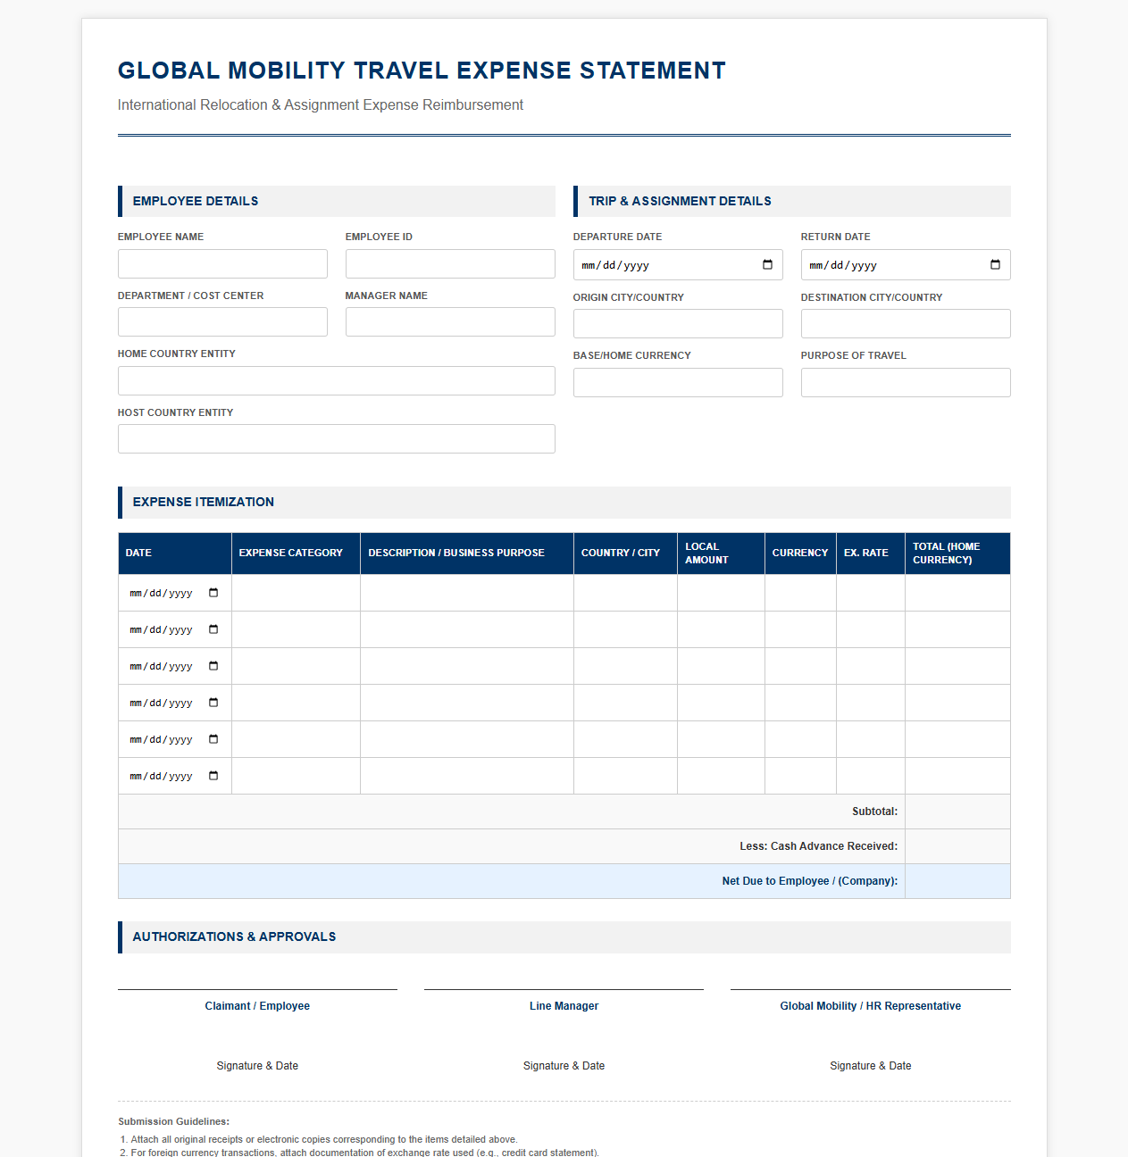
Task: Click the Employee Name input field
Action: (222, 263)
